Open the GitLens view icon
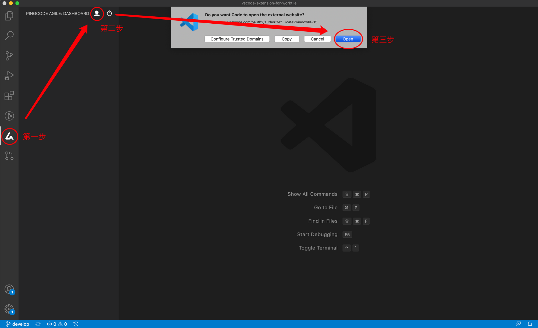This screenshot has width=538, height=328. [9, 116]
